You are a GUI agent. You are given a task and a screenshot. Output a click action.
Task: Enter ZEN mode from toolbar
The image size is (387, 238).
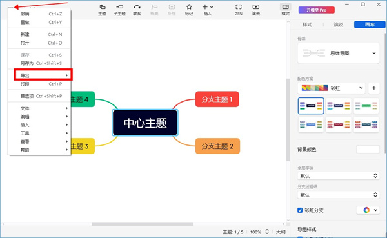coord(239,10)
